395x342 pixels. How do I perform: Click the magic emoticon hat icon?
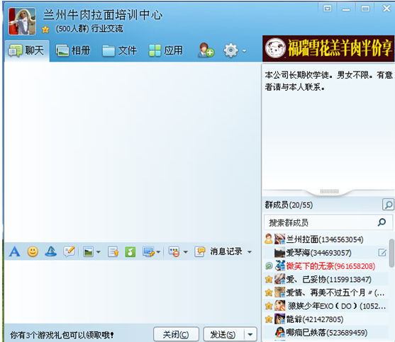point(51,251)
